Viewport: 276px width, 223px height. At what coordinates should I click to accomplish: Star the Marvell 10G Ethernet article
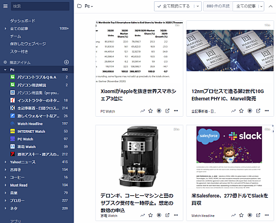(242, 111)
